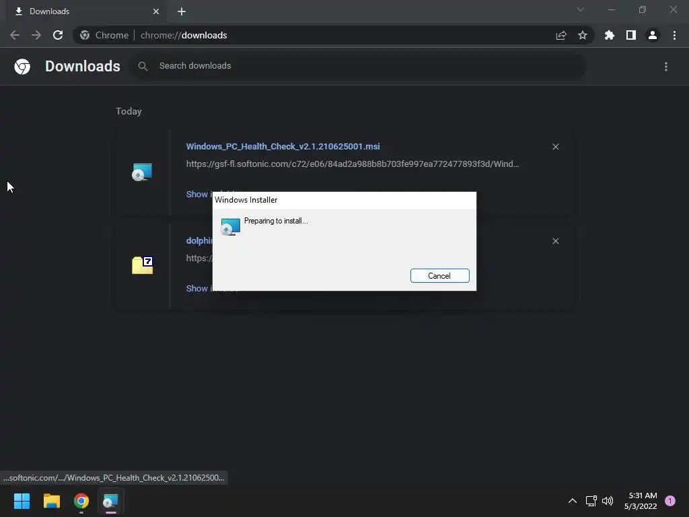689x517 pixels.
Task: Open the Extensions puzzle icon
Action: point(609,35)
